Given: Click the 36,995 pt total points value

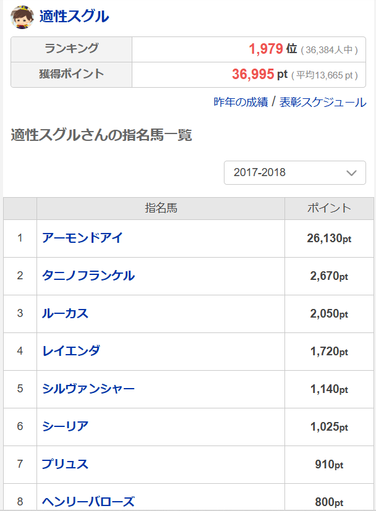Looking at the screenshot, I should pos(260,74).
